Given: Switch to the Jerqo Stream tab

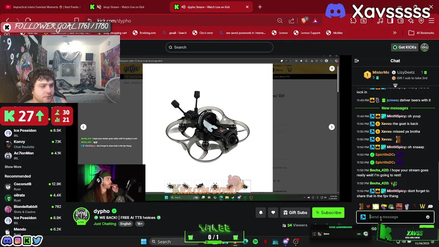Looking at the screenshot, I should (118, 7).
